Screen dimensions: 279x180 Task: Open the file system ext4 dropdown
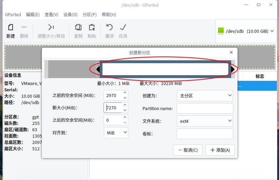(x=205, y=121)
